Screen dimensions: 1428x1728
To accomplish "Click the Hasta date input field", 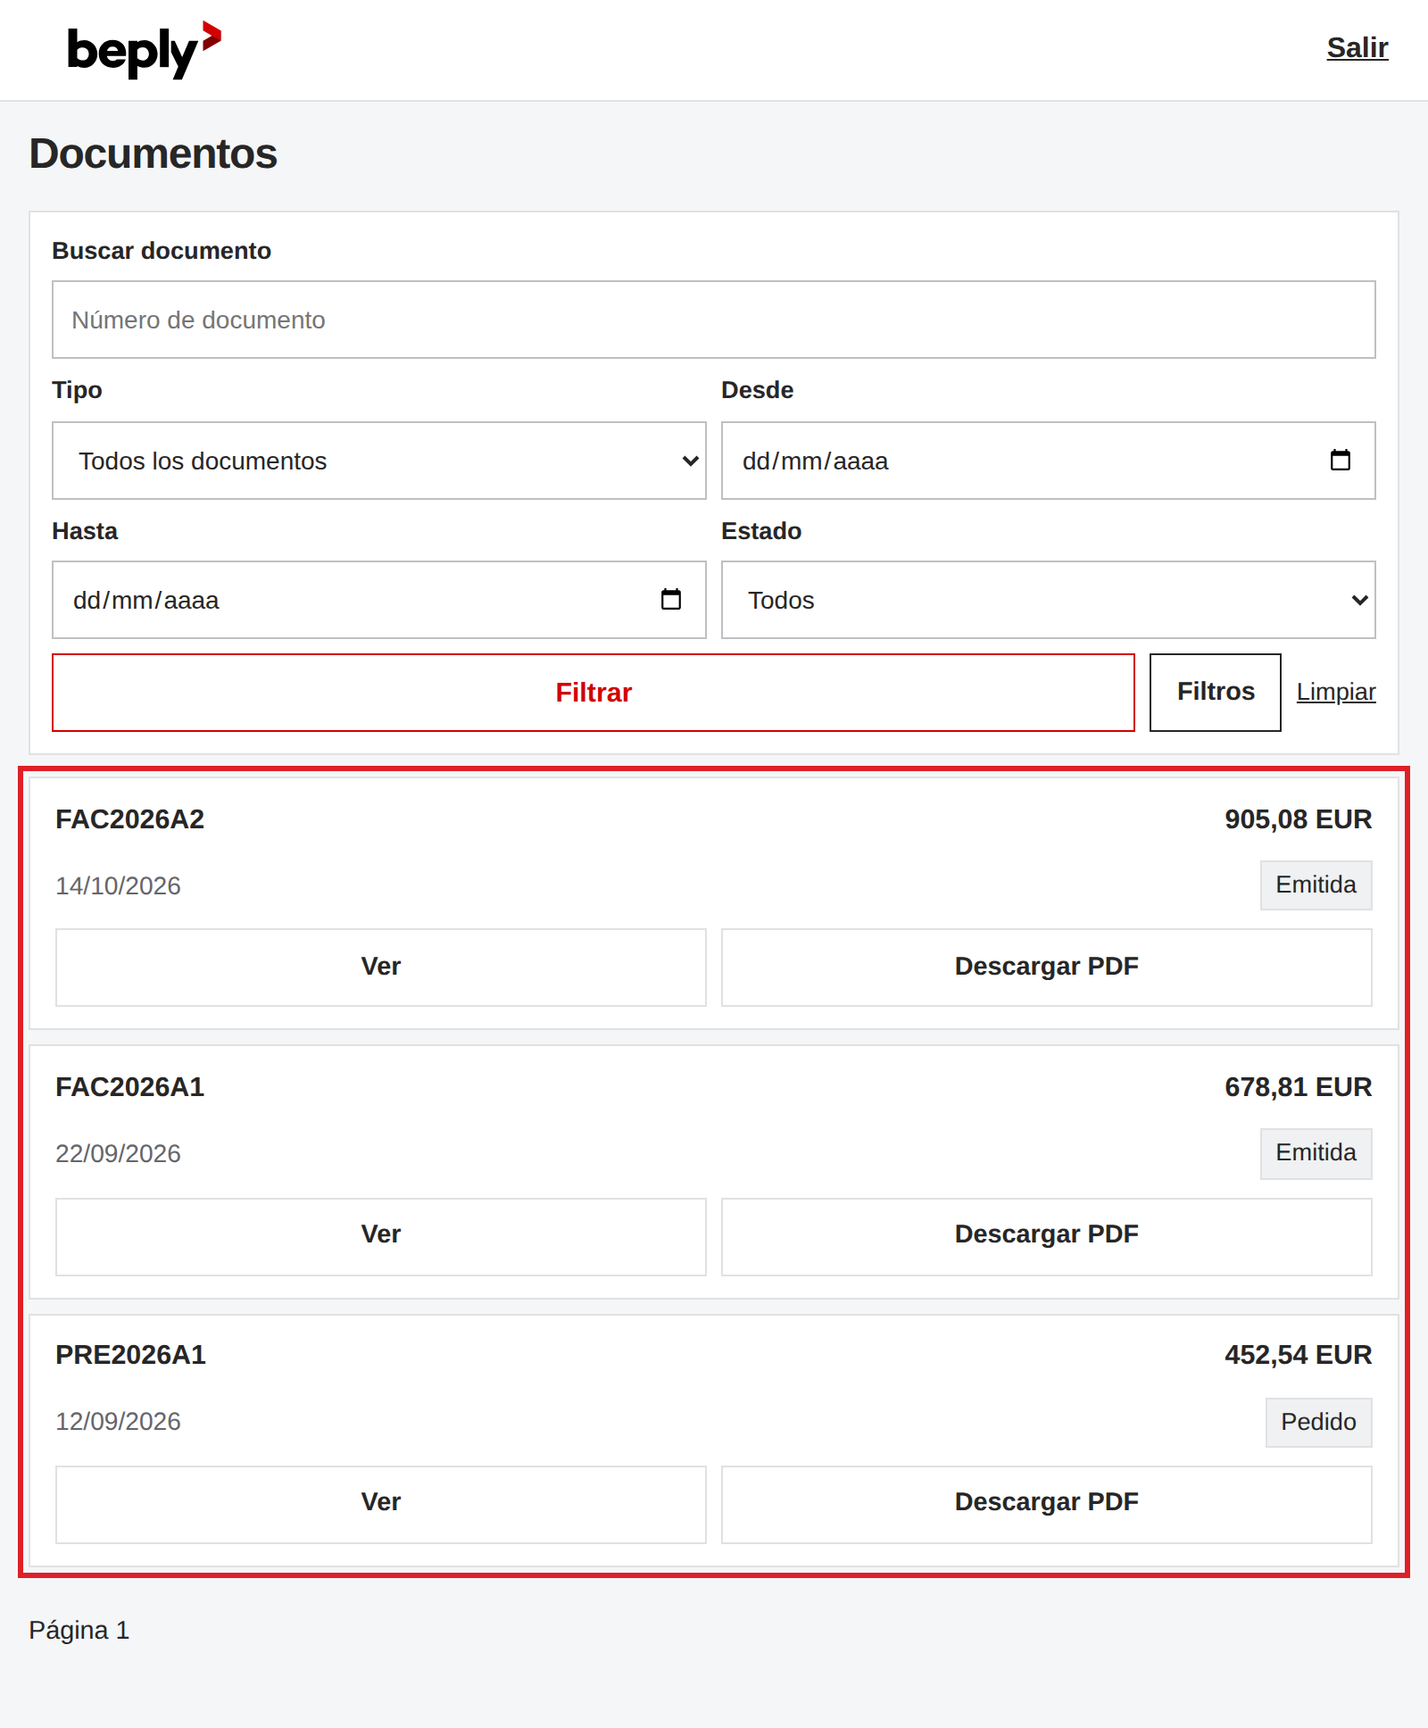I will 379,600.
